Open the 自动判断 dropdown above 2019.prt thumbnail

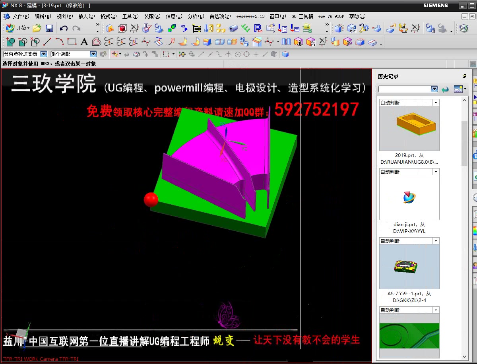436,102
